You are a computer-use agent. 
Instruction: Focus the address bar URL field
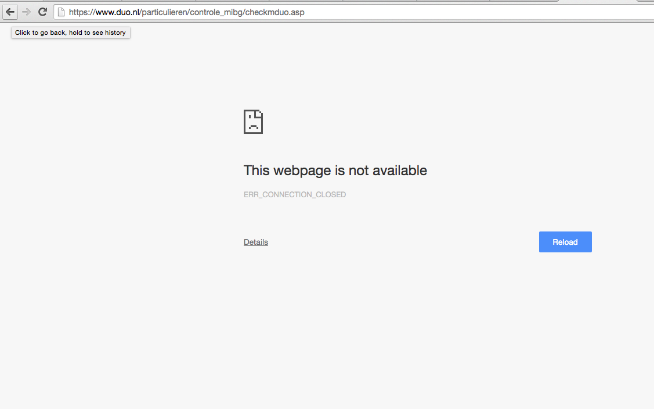click(354, 12)
